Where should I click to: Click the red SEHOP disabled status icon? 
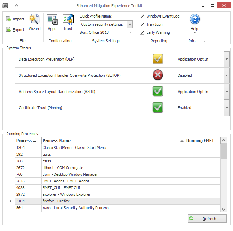point(158,75)
